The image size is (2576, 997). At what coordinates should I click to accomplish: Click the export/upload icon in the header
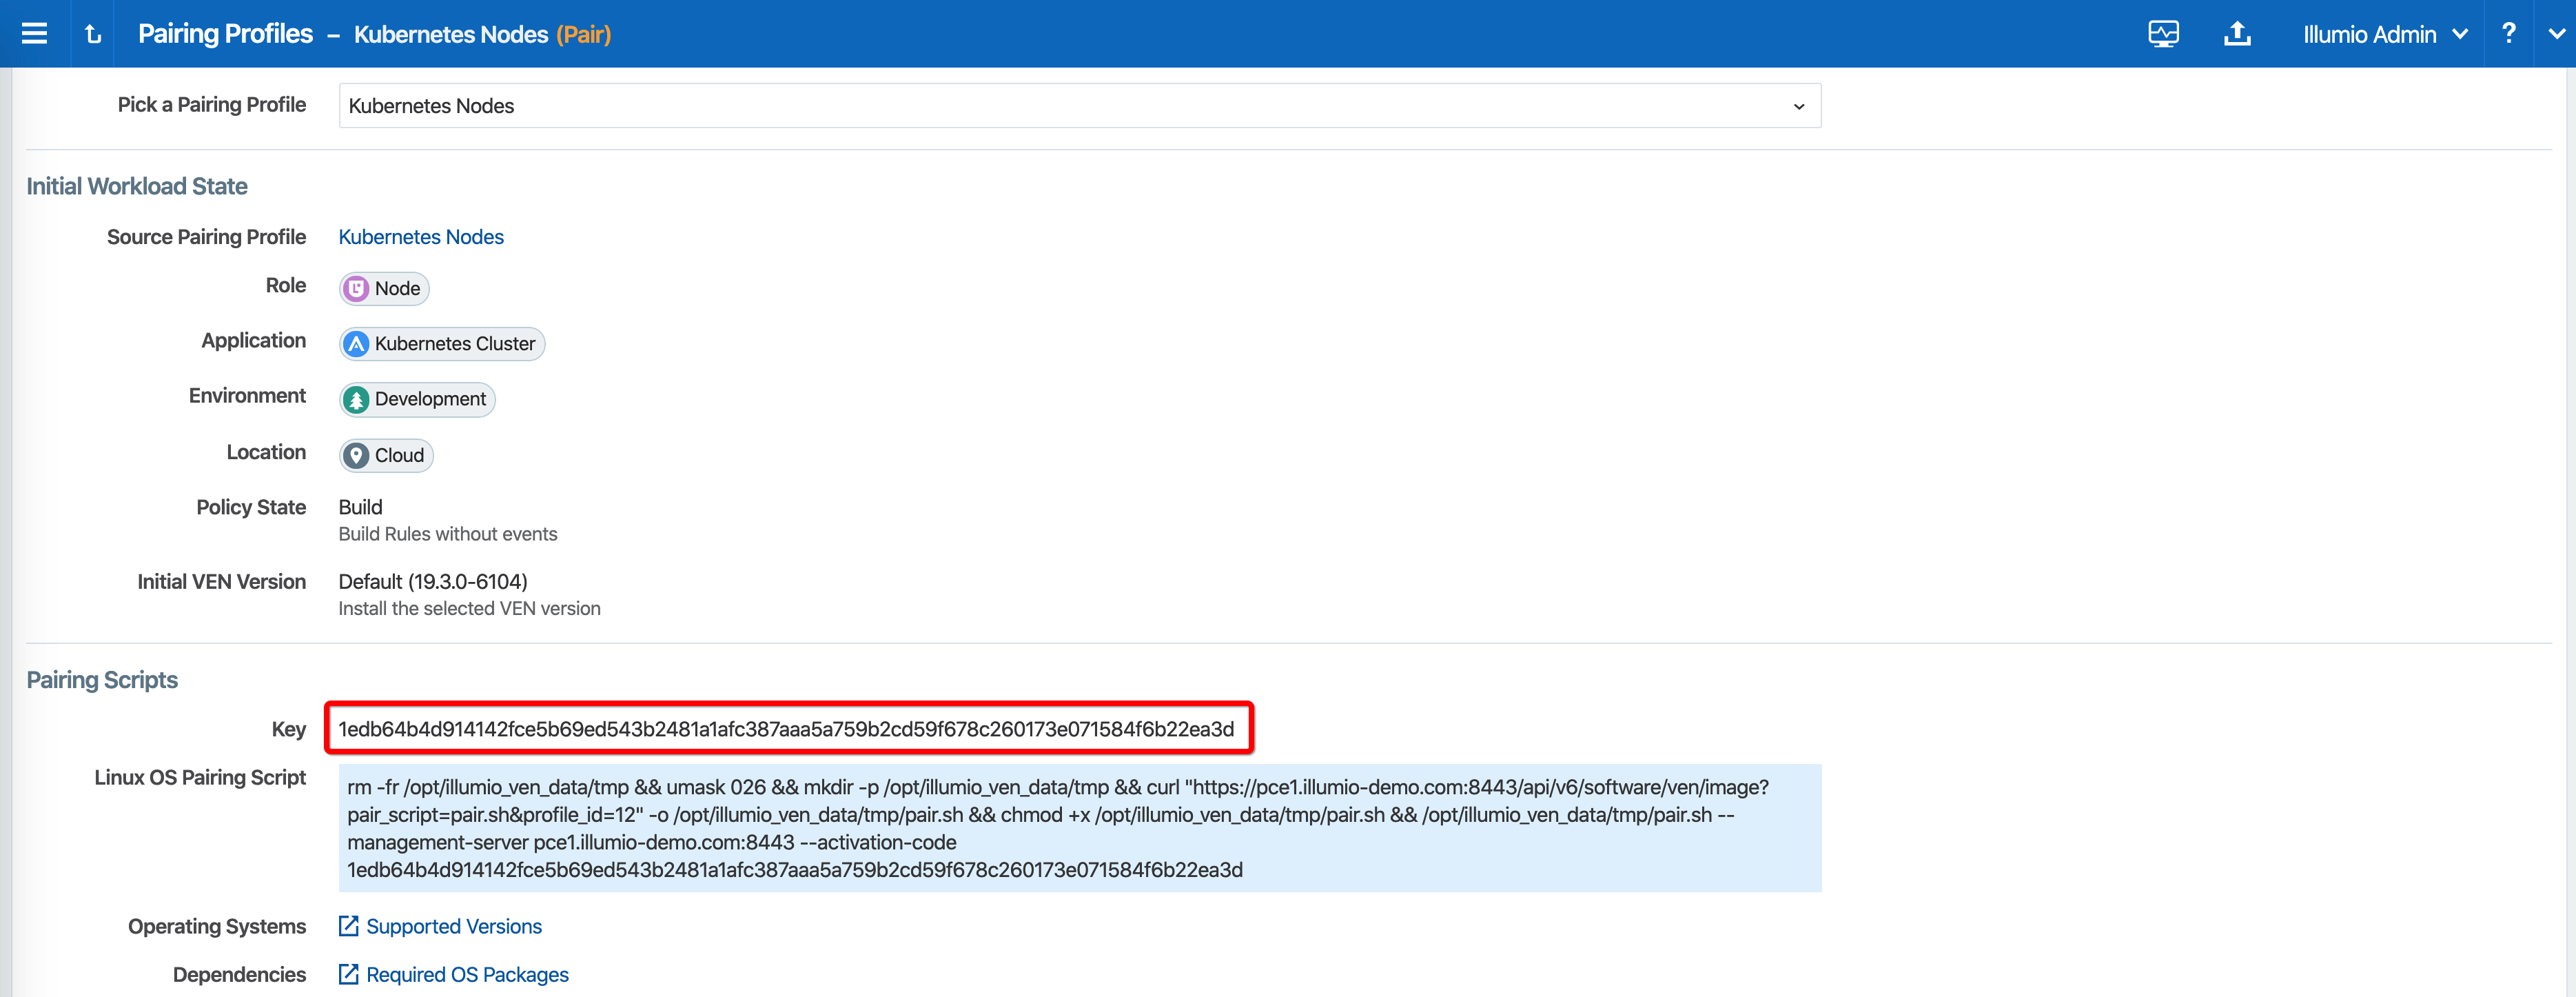[2237, 33]
